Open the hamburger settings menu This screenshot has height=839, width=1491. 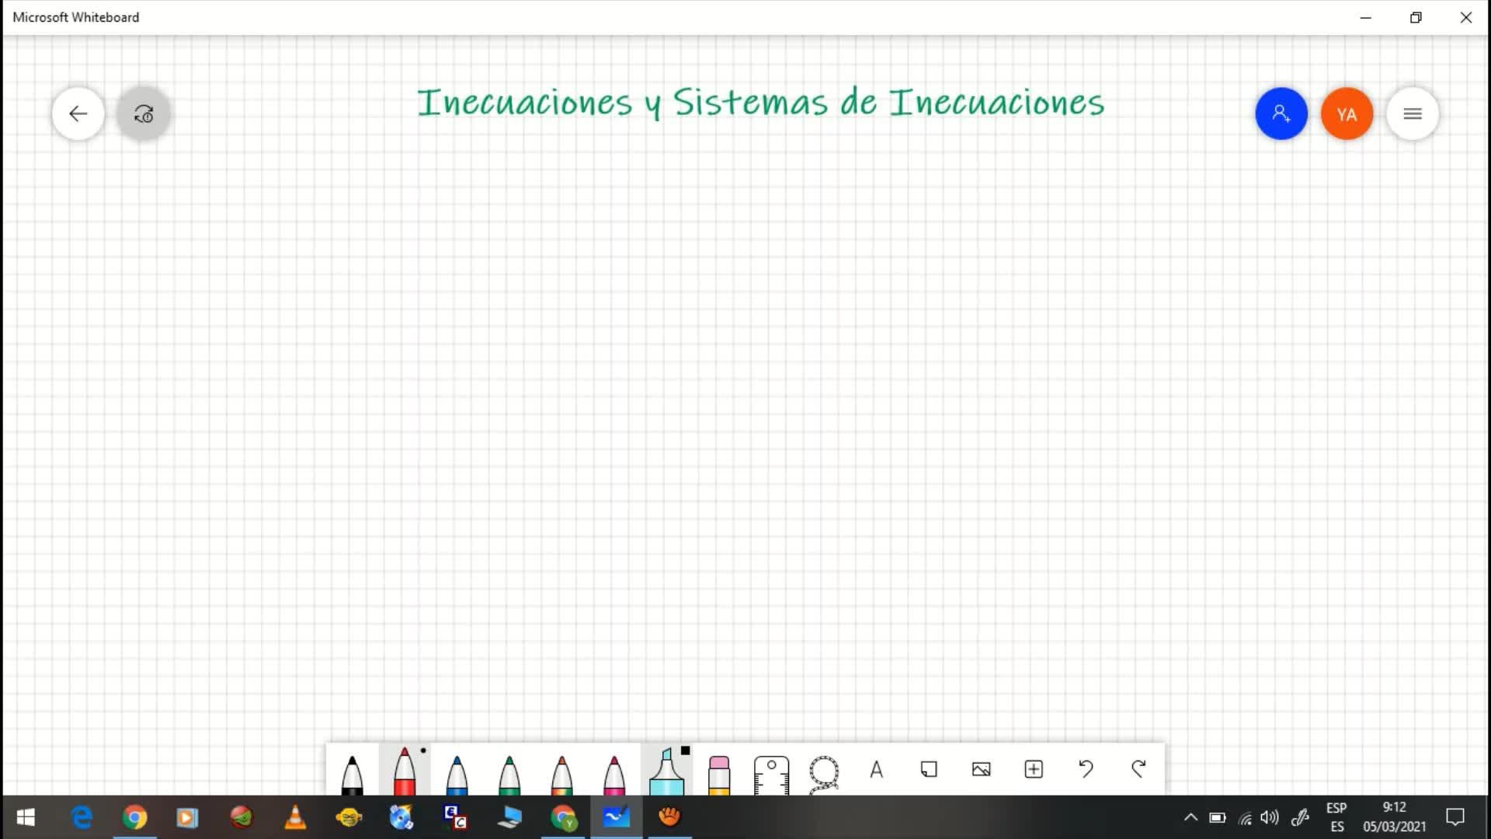click(1413, 114)
